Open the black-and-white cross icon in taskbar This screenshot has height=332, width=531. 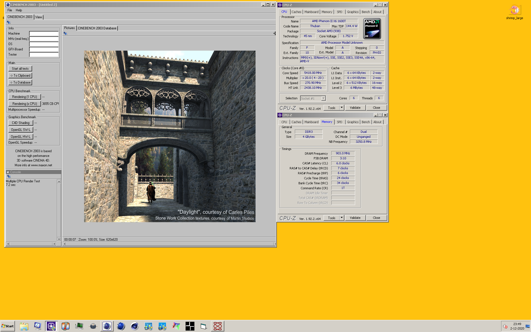(190, 326)
